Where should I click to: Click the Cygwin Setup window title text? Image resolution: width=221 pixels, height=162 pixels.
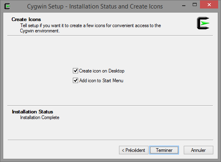pos(95,6)
